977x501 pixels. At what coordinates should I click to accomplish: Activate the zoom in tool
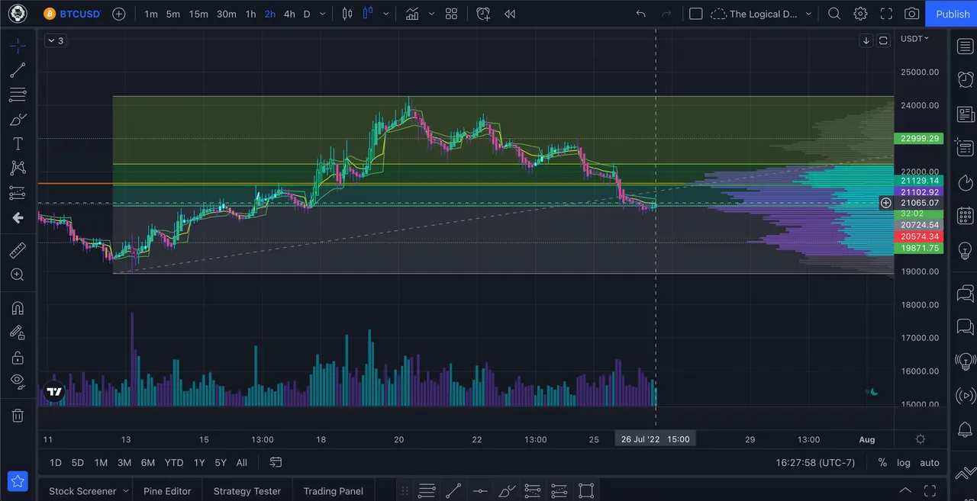[18, 275]
